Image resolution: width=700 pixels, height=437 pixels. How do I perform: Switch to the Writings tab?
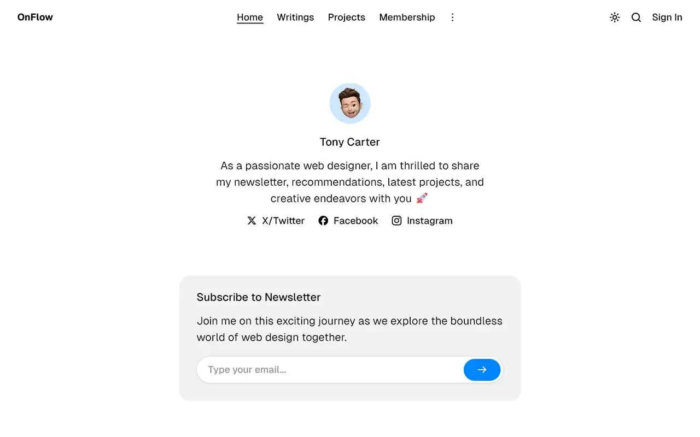click(x=295, y=17)
